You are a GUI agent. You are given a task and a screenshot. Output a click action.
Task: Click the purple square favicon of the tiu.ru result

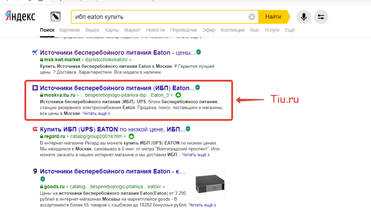point(35,88)
